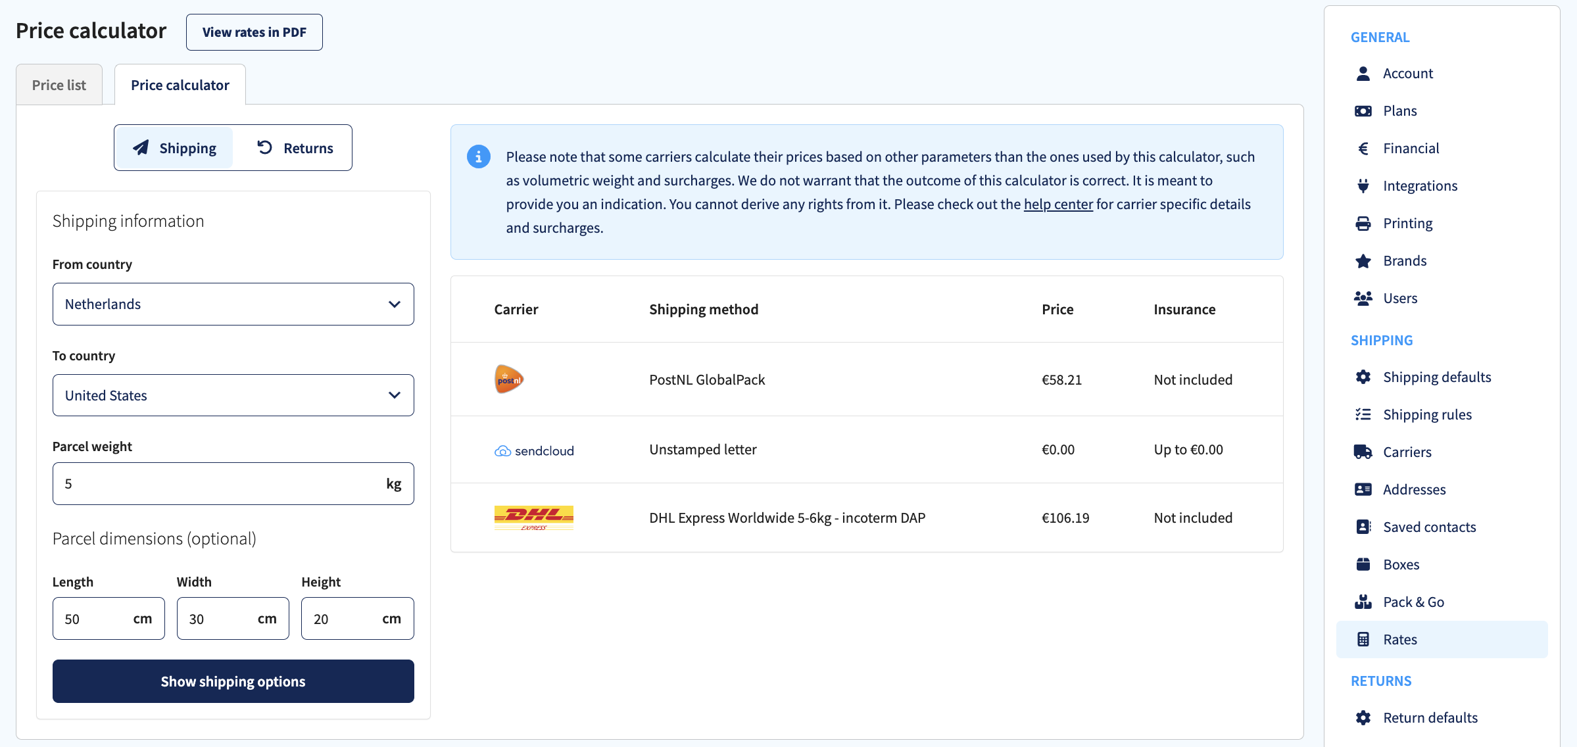1577x747 pixels.
Task: Click the Brands star icon
Action: point(1363,261)
